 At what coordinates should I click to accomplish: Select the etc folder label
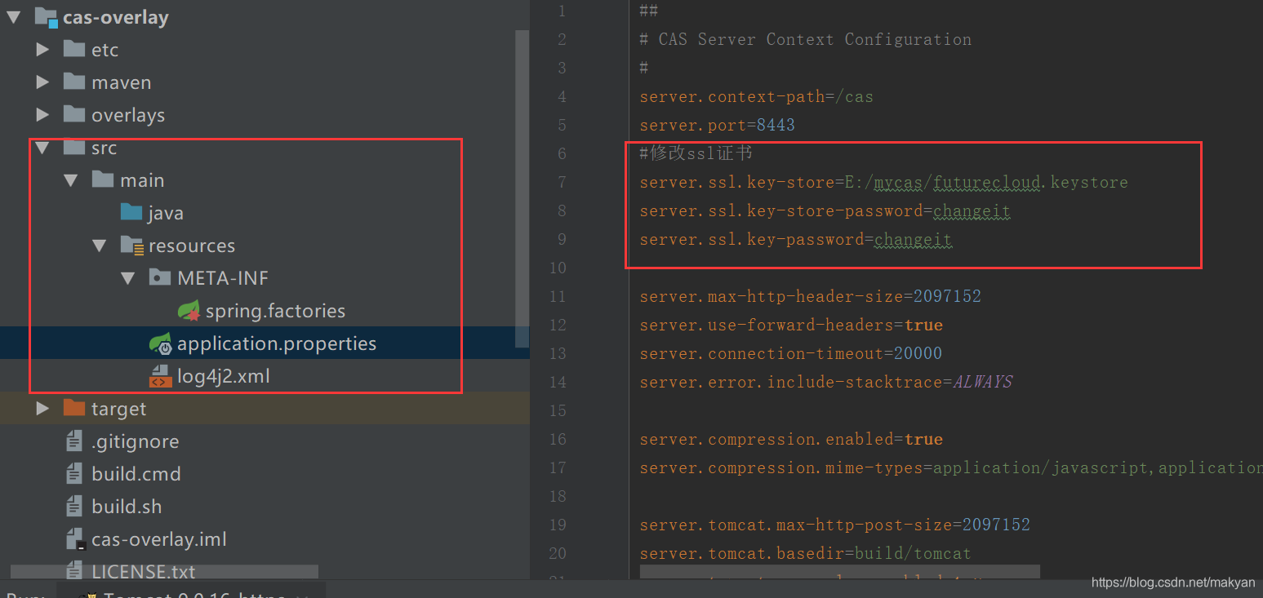[105, 50]
